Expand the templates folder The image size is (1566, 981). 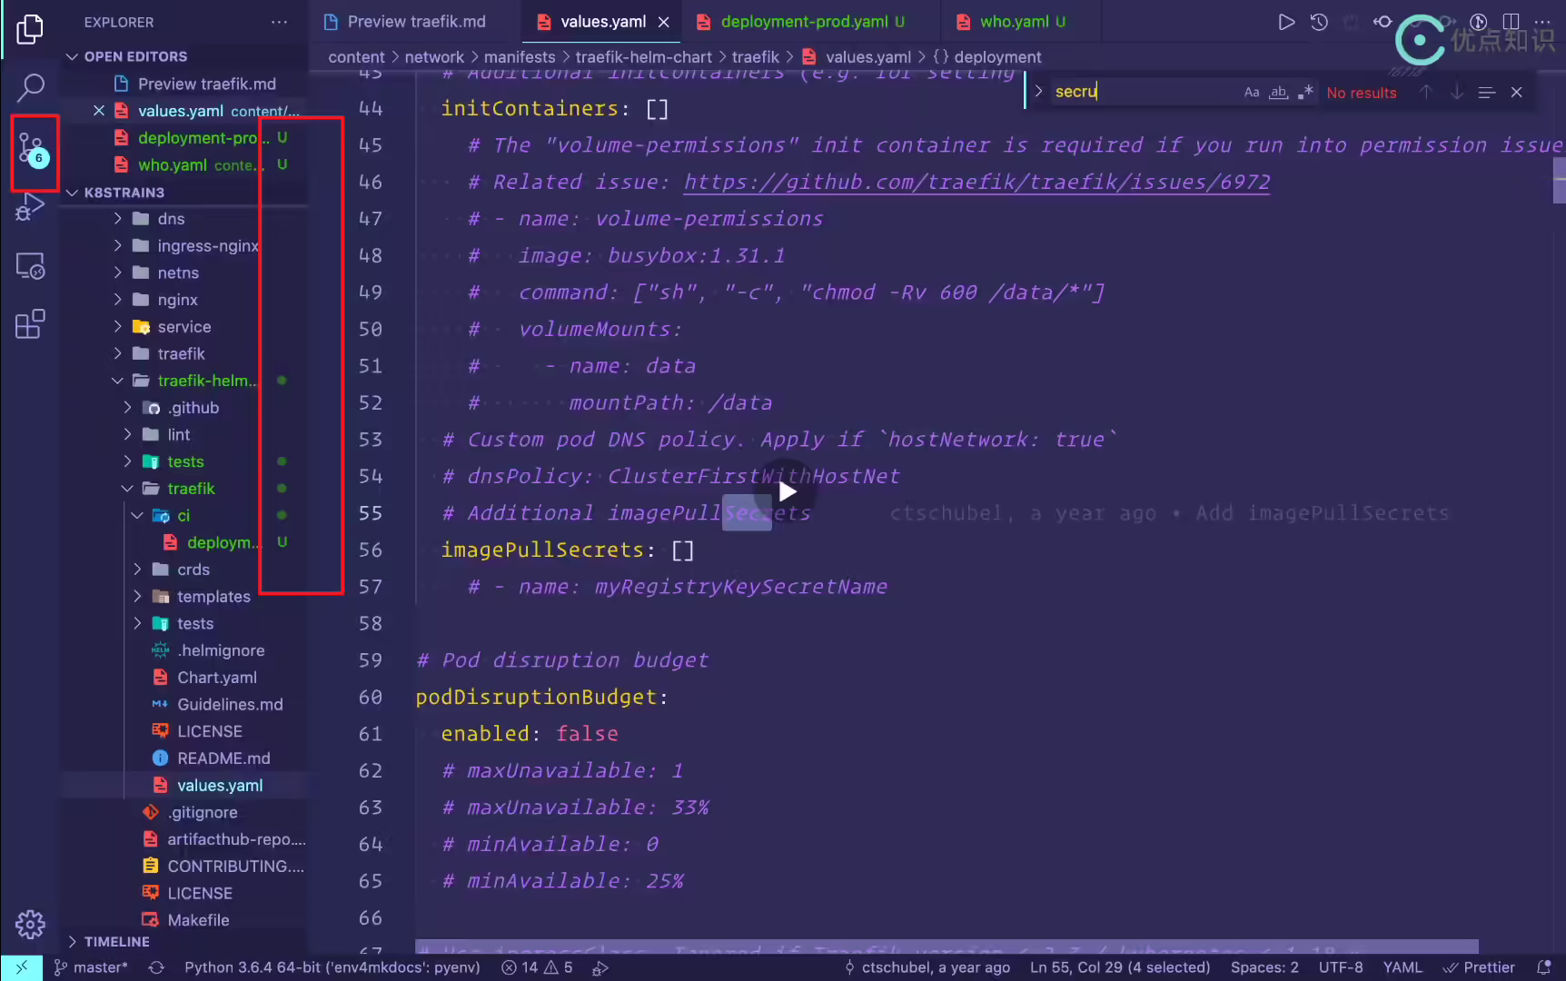coord(138,597)
